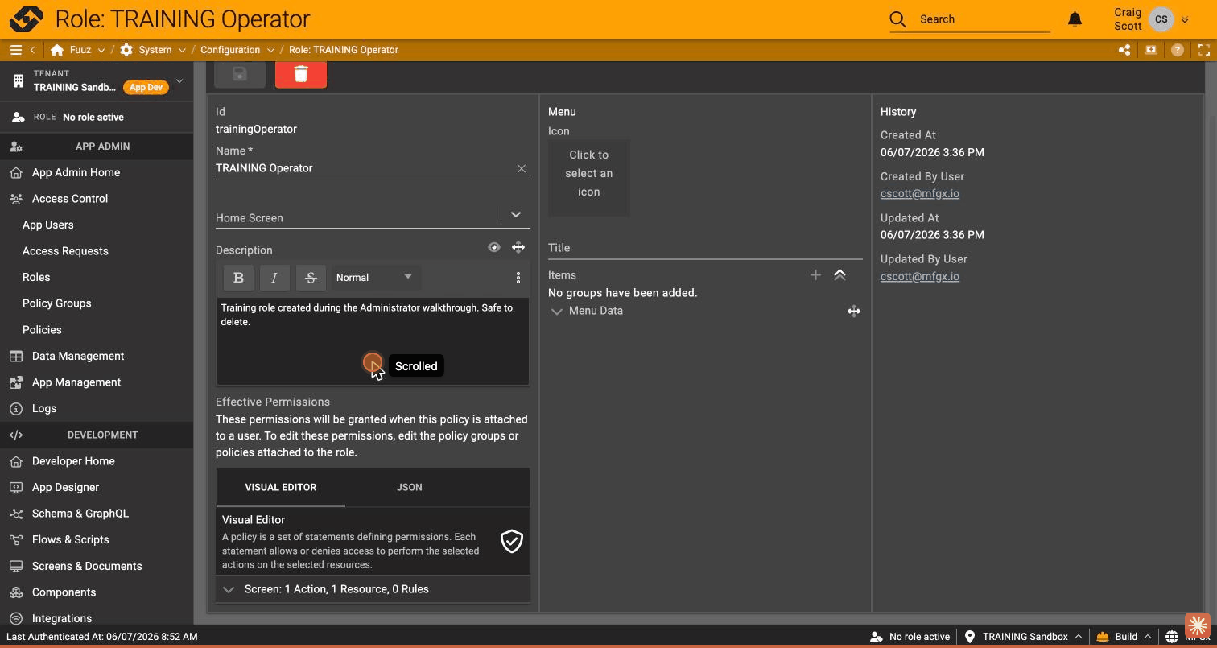Toggle fullscreen mode icon
Viewport: 1217px width, 648px height.
[x=1204, y=50]
